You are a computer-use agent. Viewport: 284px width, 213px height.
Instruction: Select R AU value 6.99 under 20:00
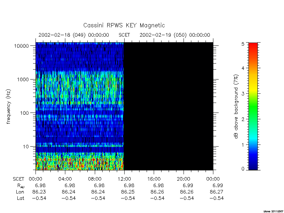(188, 185)
